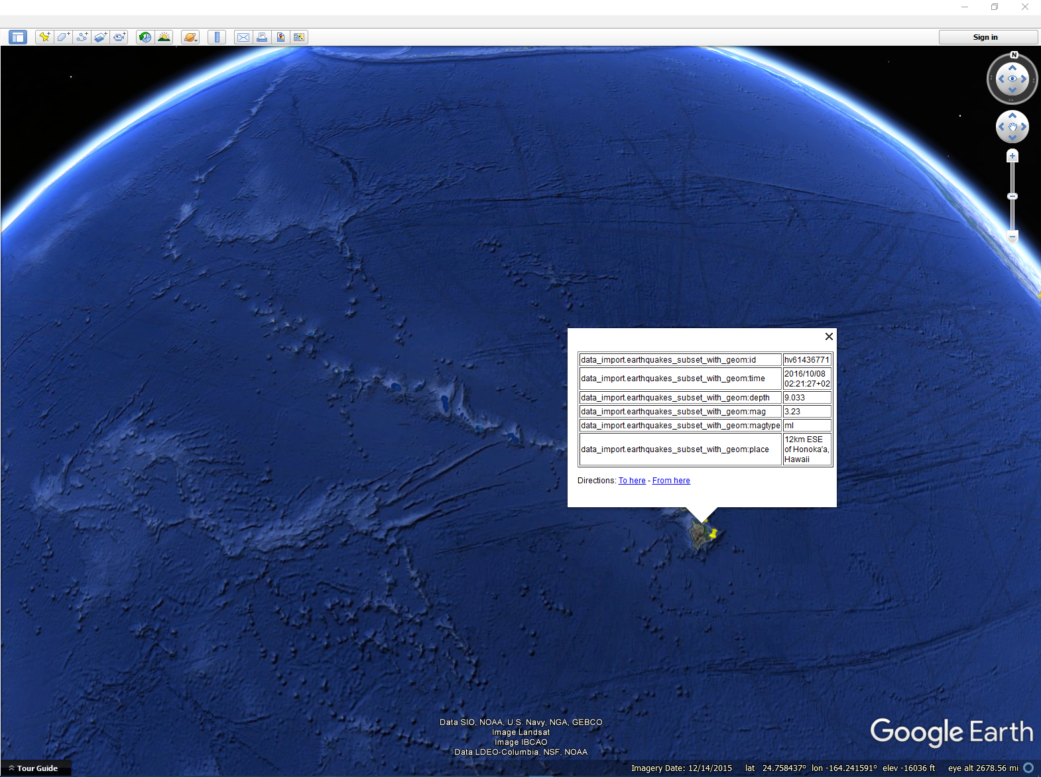Viewport: 1041px width, 777px height.
Task: Click the 'Data SIO, NOAA, U.S. Navy, NGA, GEBCO' attribution
Action: tap(521, 723)
